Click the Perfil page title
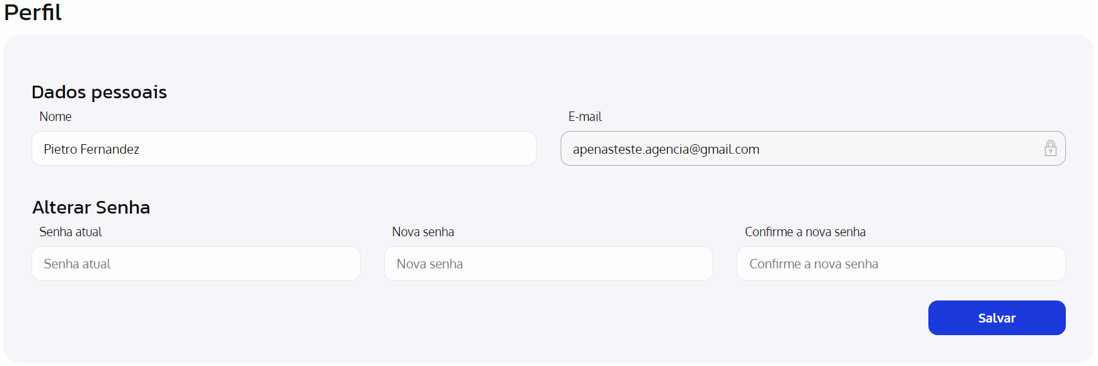 pyautogui.click(x=33, y=13)
